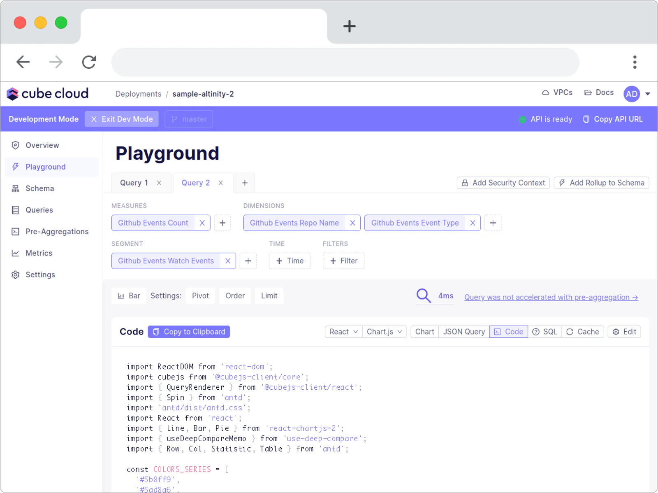
Task: Reload the page with refresh icon
Action: [89, 62]
